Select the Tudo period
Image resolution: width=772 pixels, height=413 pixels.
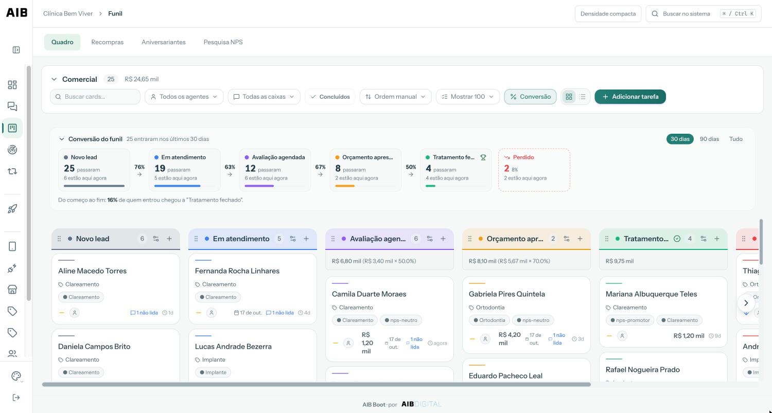pyautogui.click(x=736, y=139)
